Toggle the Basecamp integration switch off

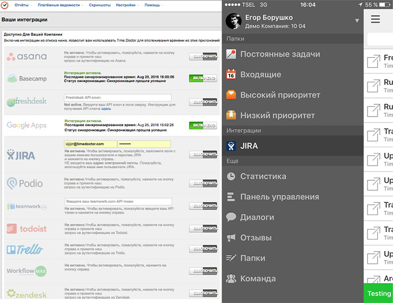point(203,78)
